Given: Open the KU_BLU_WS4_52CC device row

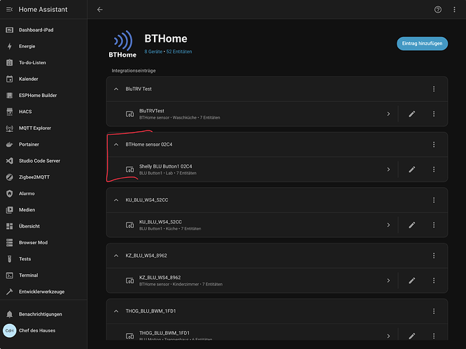Looking at the screenshot, I should click(x=252, y=225).
